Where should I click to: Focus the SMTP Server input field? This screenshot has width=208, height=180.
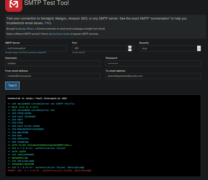coord(36,48)
